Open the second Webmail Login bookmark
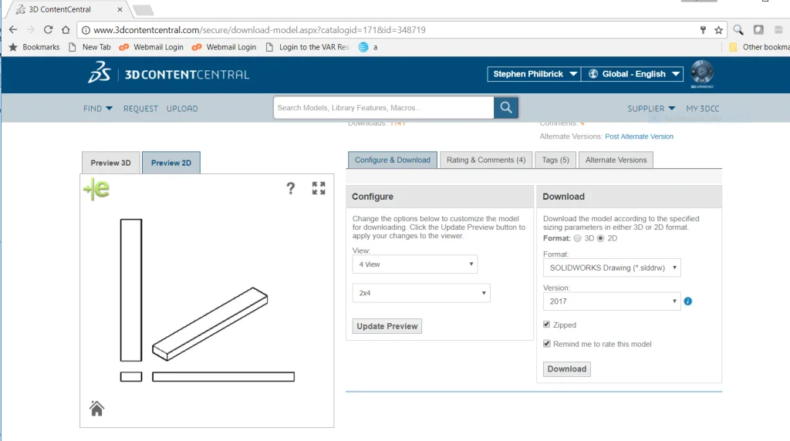 click(x=225, y=47)
